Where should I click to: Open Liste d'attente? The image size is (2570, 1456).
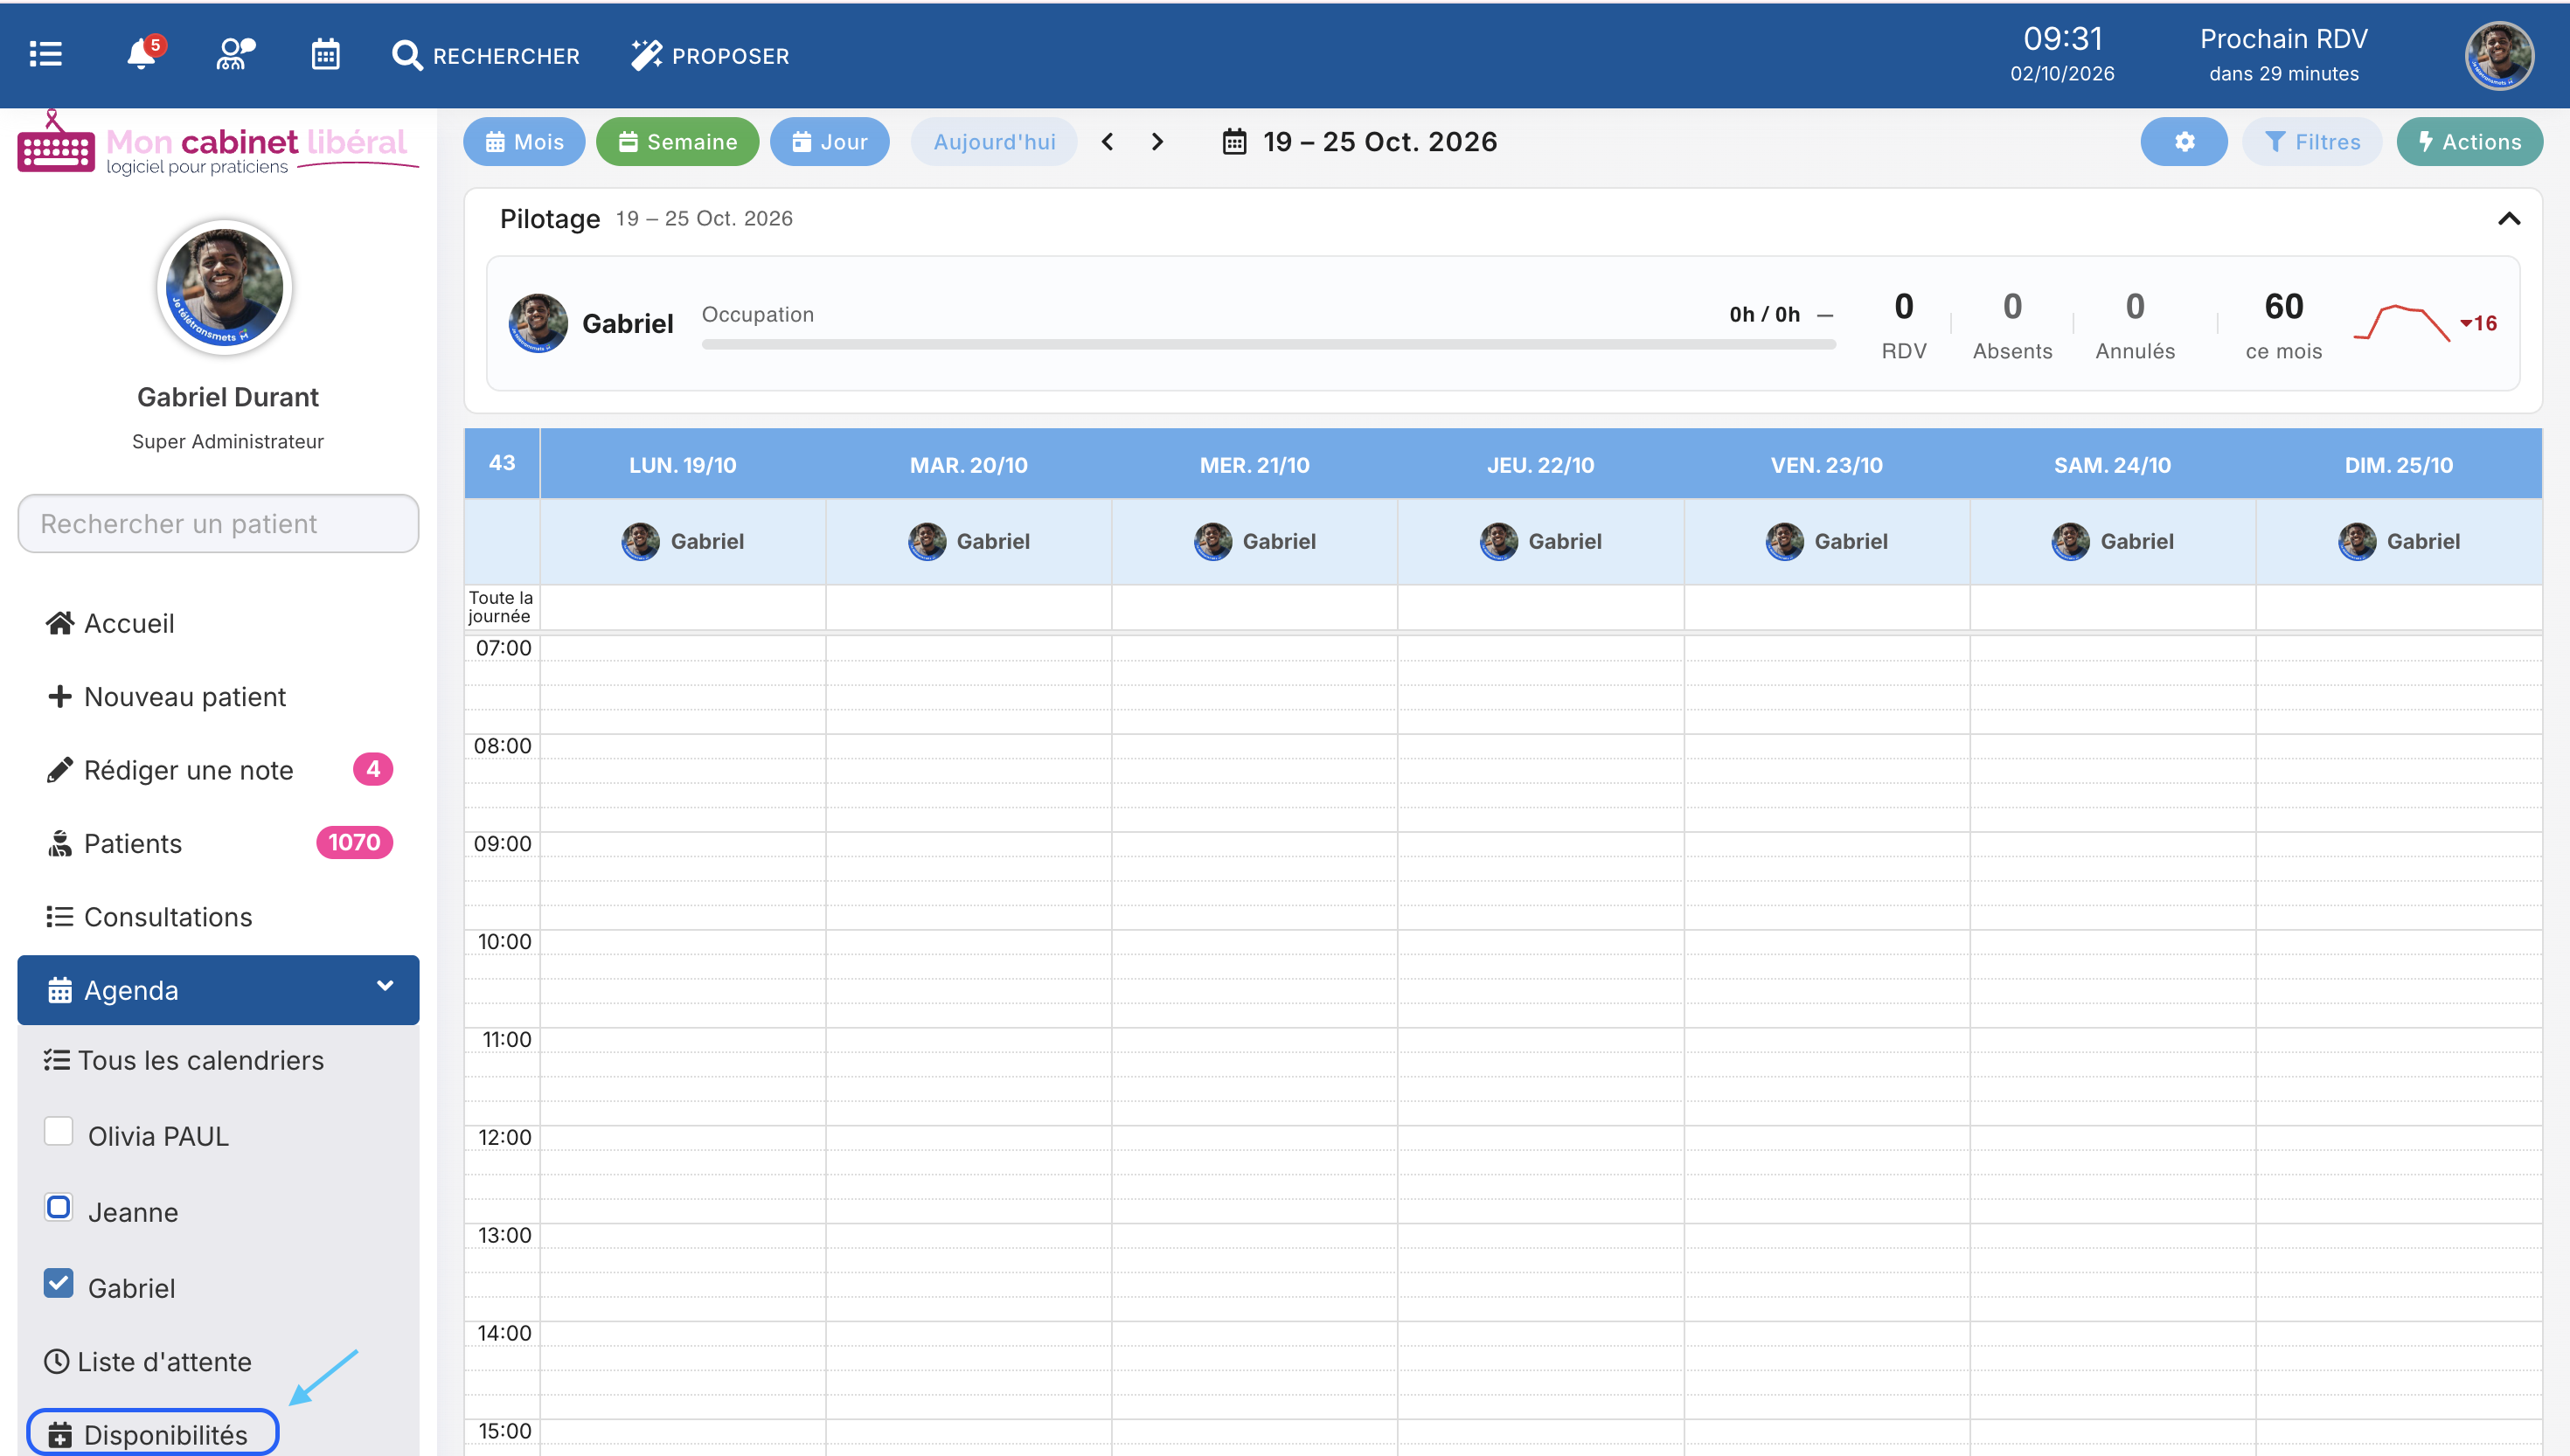tap(148, 1363)
